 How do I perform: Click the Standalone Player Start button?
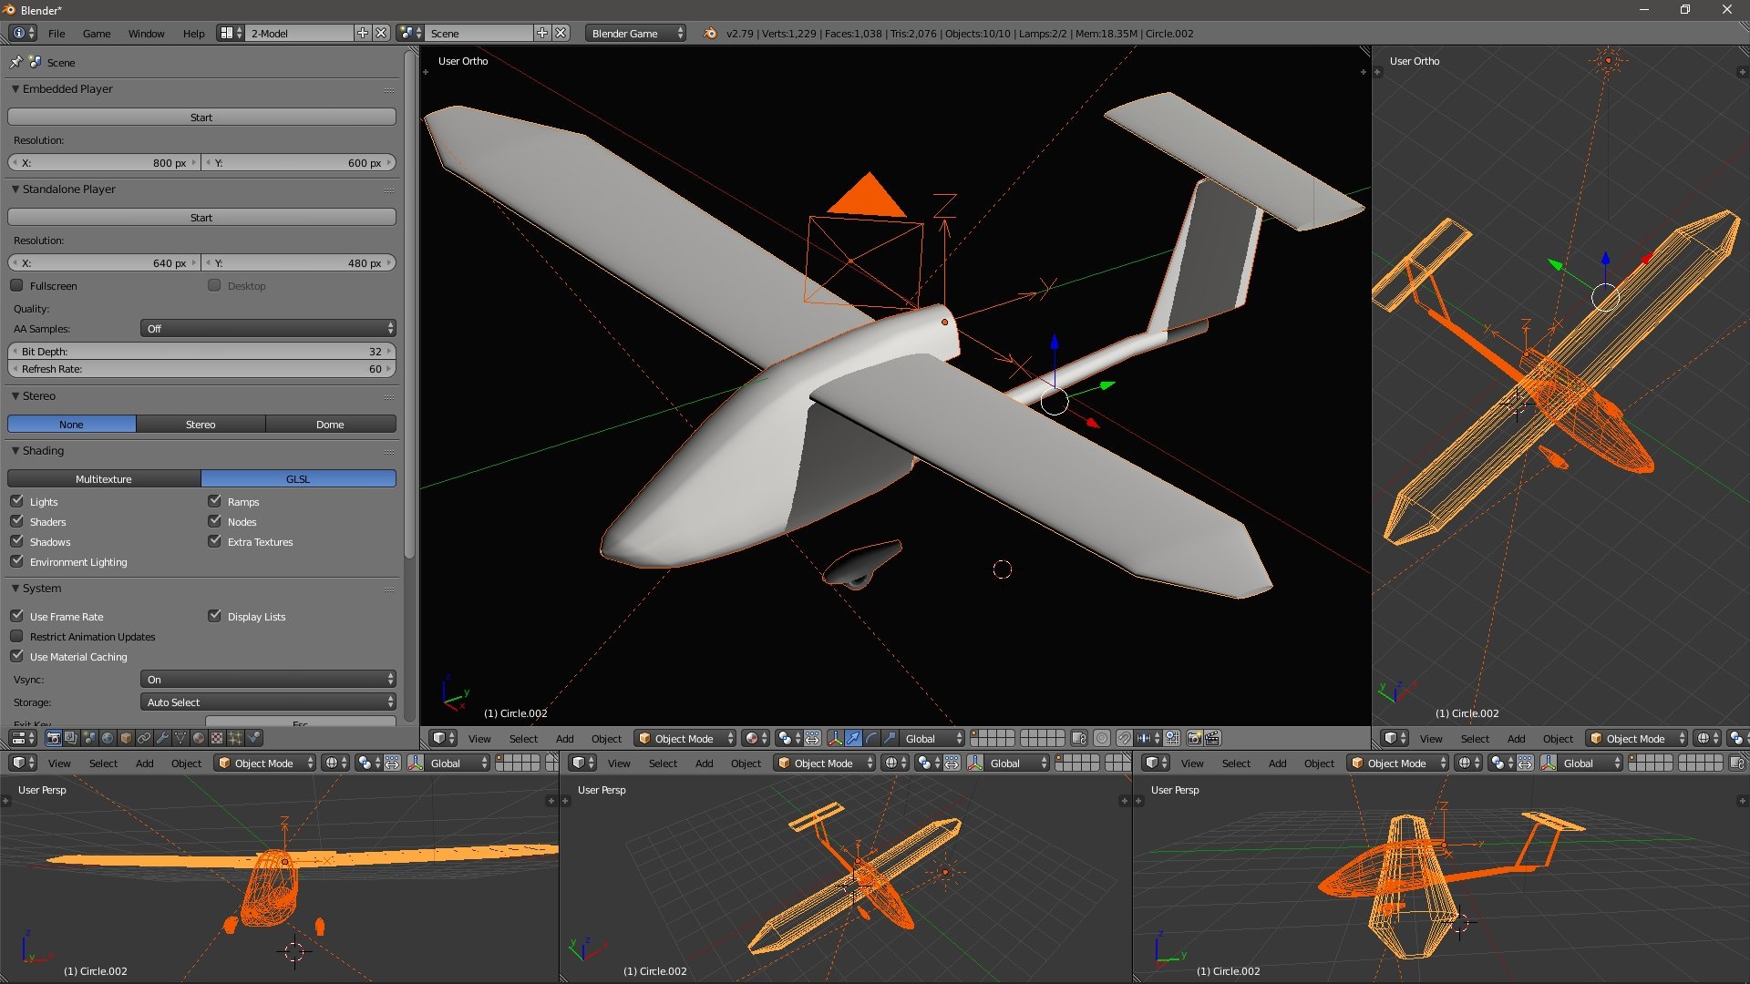pyautogui.click(x=201, y=218)
